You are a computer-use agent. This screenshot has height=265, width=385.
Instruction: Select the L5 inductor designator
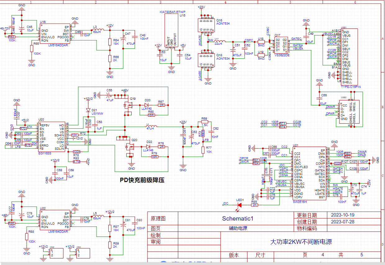click(x=95, y=213)
